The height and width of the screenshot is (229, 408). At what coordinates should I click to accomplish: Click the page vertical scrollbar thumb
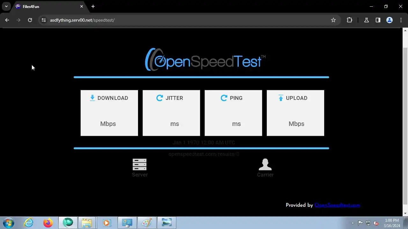point(405,126)
